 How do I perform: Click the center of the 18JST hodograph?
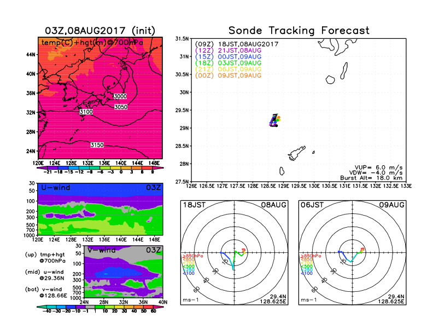coord(234,252)
